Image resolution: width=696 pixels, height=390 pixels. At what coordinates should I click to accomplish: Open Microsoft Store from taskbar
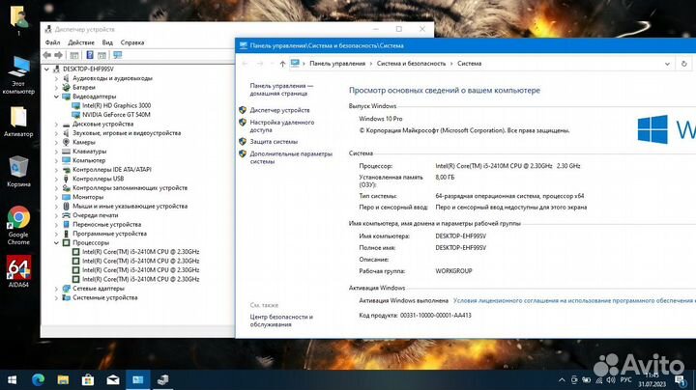(88, 379)
